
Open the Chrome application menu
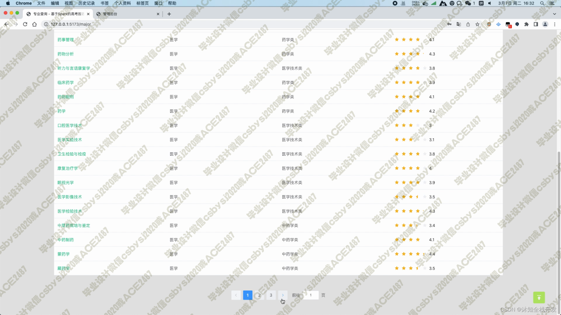coord(24,3)
